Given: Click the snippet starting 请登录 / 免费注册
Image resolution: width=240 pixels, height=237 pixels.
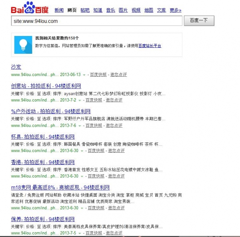Looking at the screenshot, I should 96,198.
